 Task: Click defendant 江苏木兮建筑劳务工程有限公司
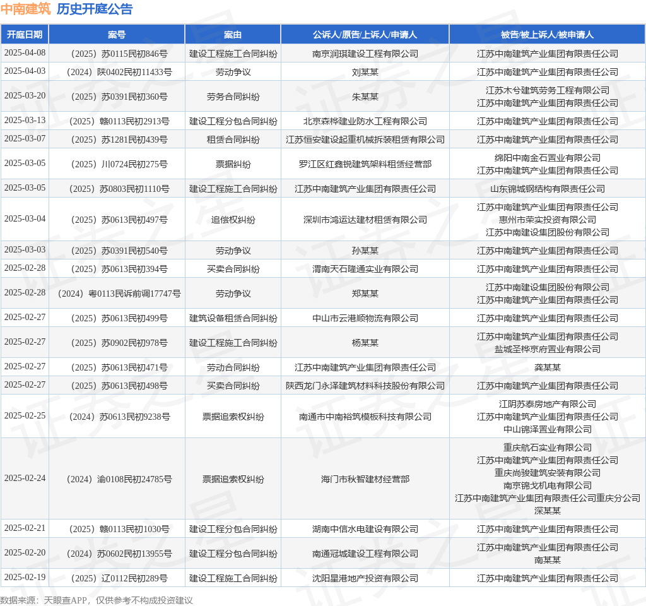[547, 90]
